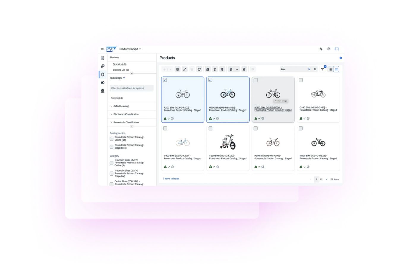The width and height of the screenshot is (410, 267).
Task: Click the search magnifier icon
Action: pos(315,69)
